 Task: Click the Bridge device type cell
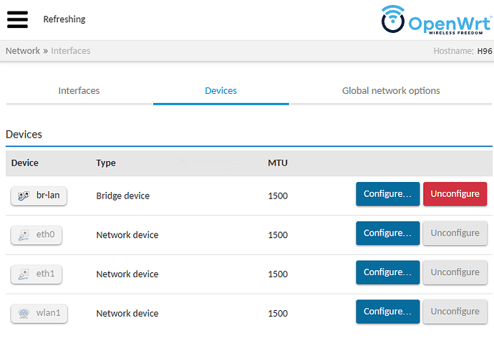tap(123, 196)
